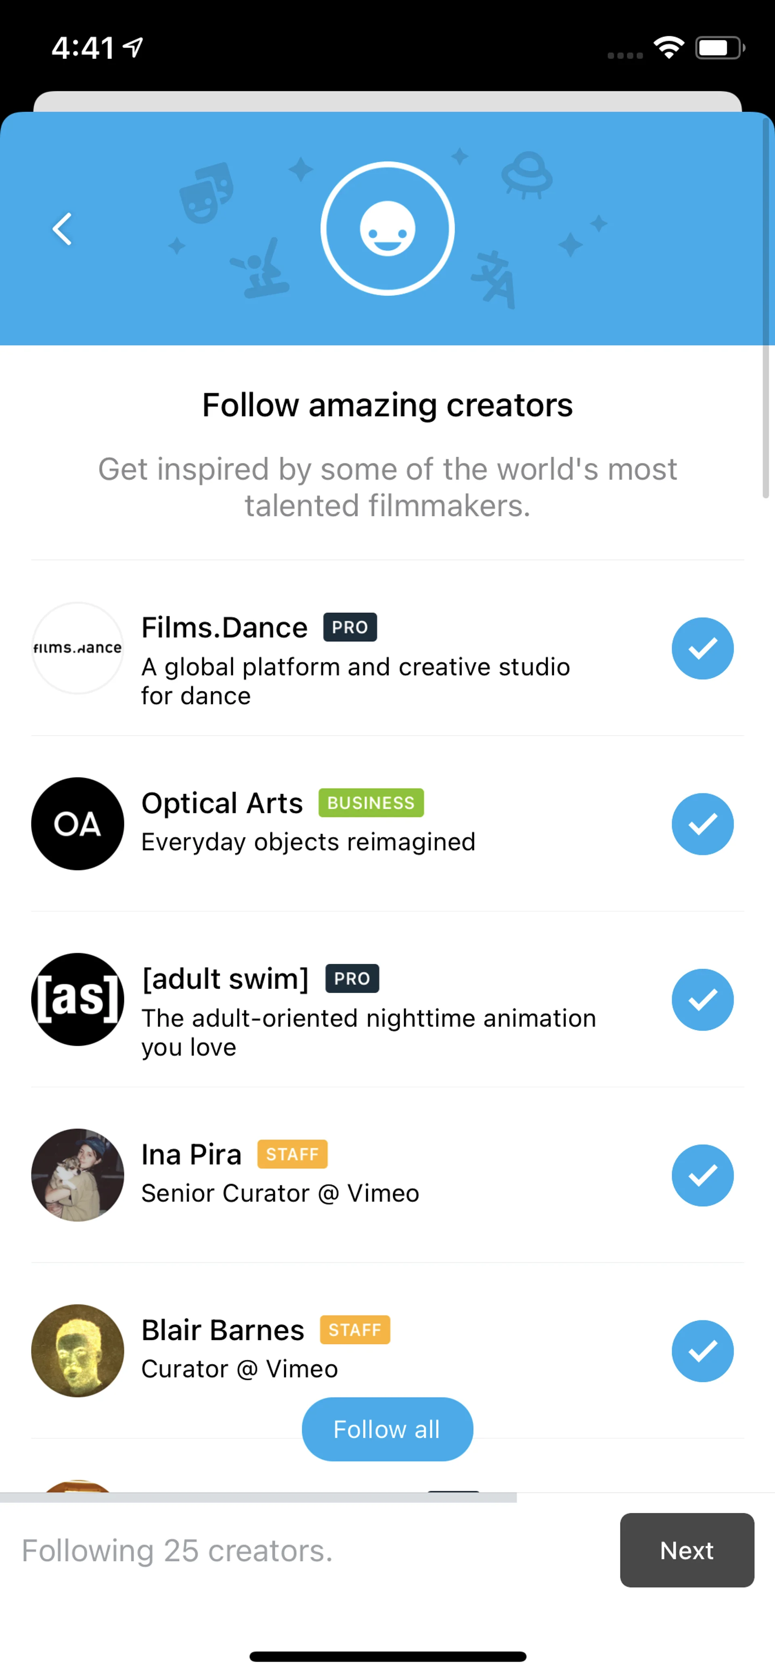Tap Blair Barnes' avatar image
The image size is (775, 1678).
(77, 1350)
